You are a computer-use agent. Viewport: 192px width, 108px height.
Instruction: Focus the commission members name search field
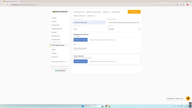pos(114,61)
